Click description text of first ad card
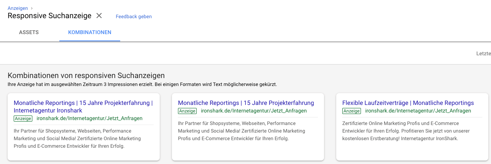 (77, 138)
